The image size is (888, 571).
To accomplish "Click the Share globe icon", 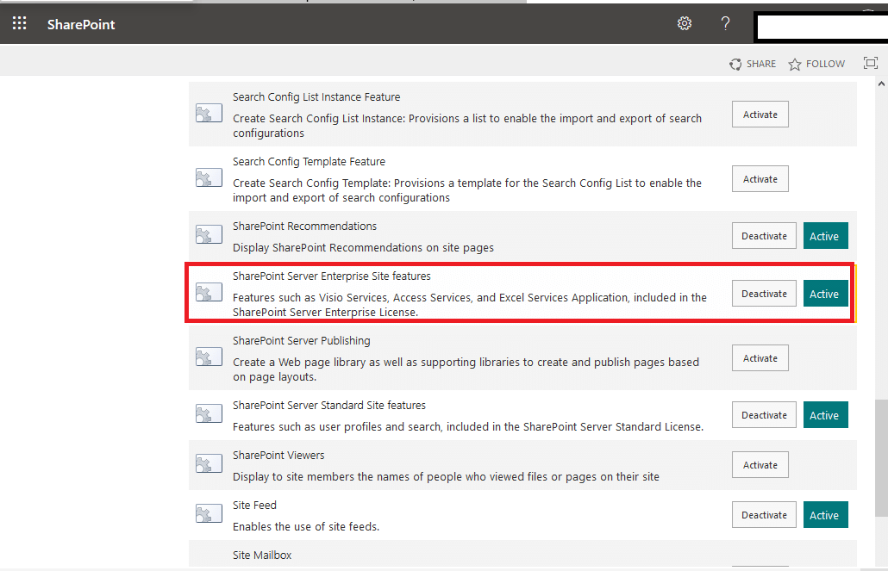I will tap(735, 63).
